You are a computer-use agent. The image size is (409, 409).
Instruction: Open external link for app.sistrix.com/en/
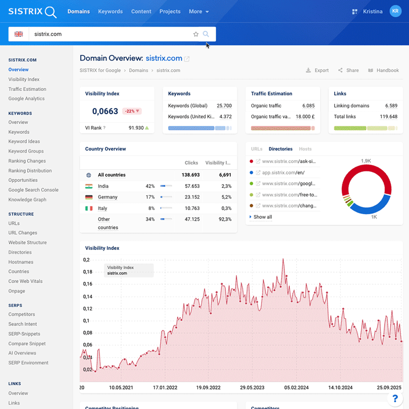(258, 173)
